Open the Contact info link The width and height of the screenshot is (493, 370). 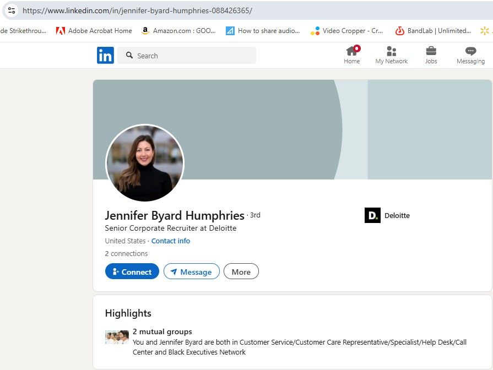(x=171, y=241)
